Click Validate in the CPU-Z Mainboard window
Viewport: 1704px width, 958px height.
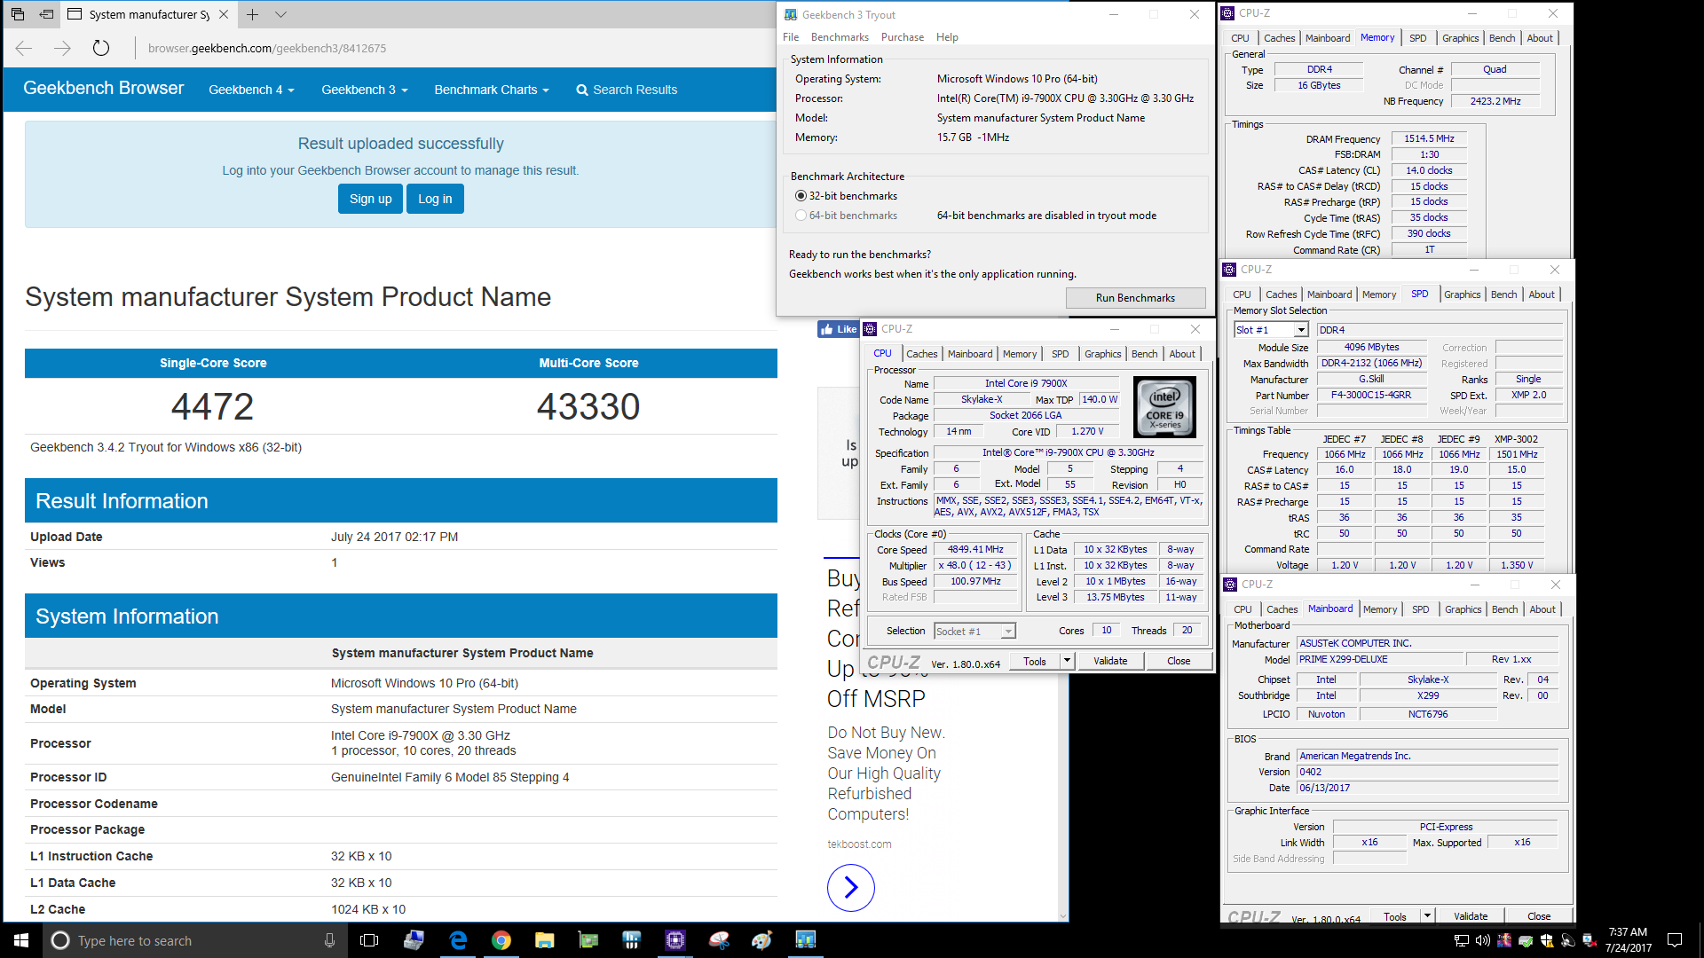pyautogui.click(x=1471, y=916)
